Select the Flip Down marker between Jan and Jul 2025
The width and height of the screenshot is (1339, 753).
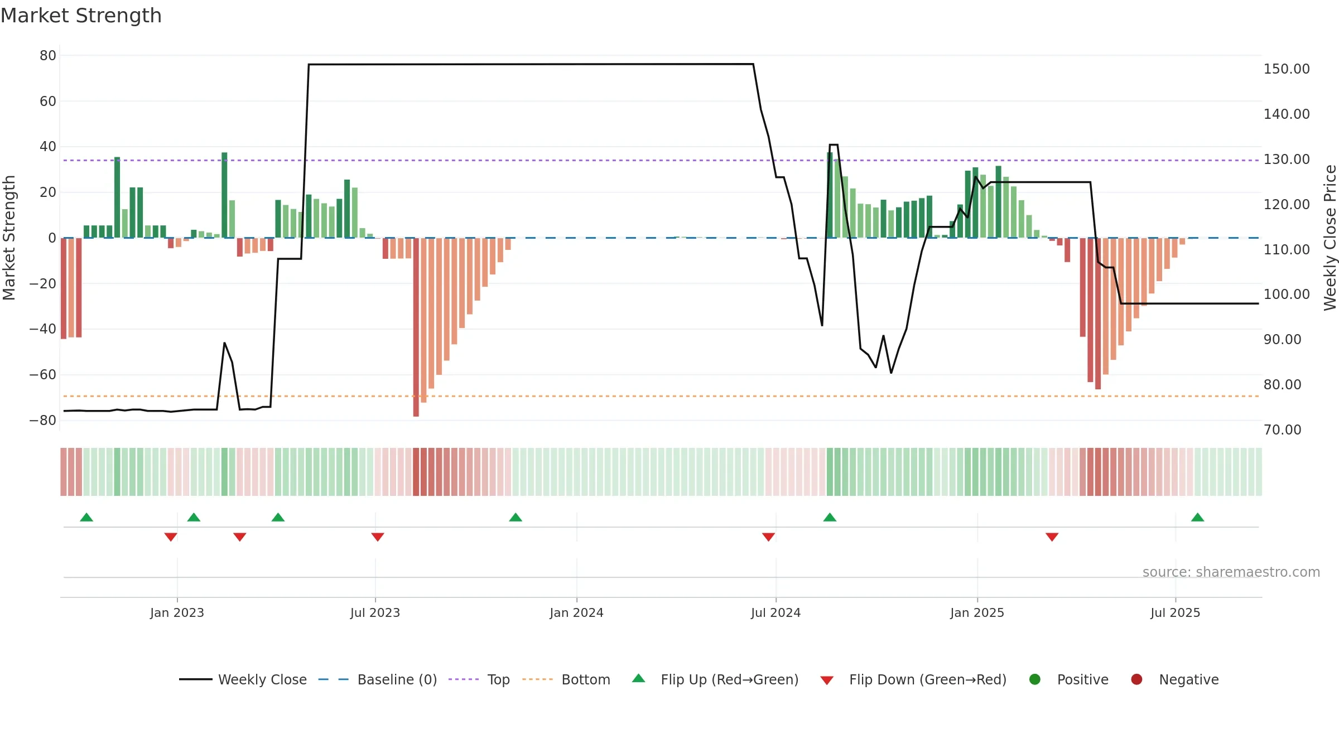(x=1052, y=537)
